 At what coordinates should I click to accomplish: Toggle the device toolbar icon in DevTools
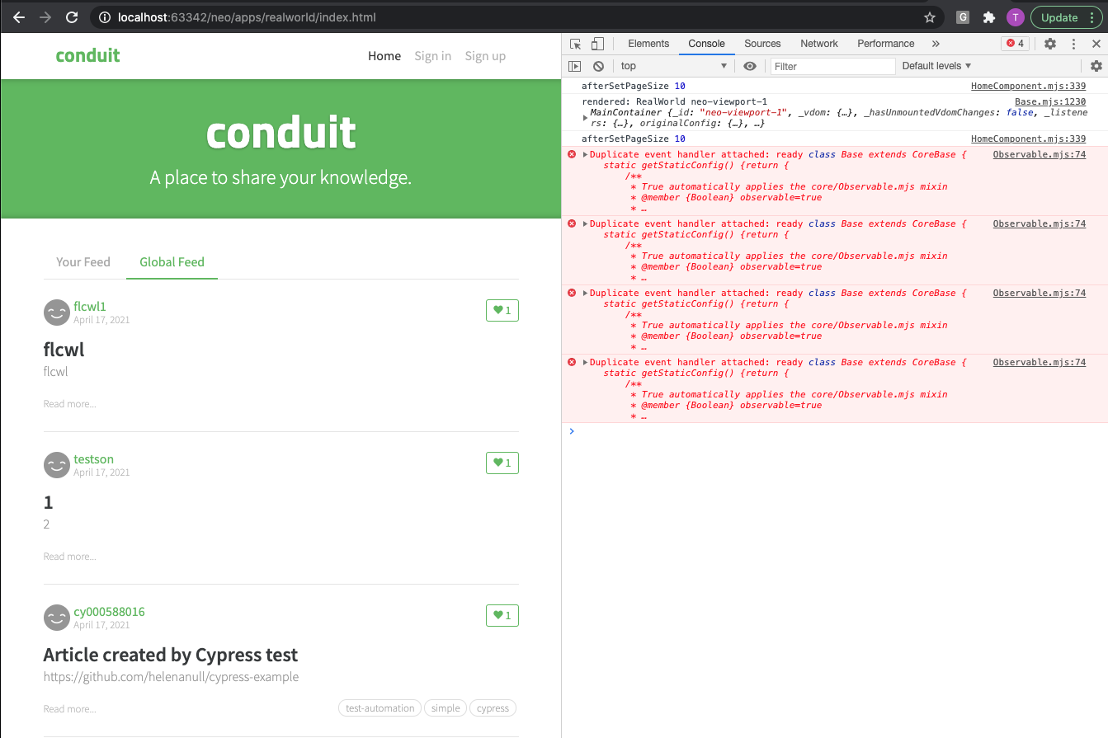click(x=597, y=44)
